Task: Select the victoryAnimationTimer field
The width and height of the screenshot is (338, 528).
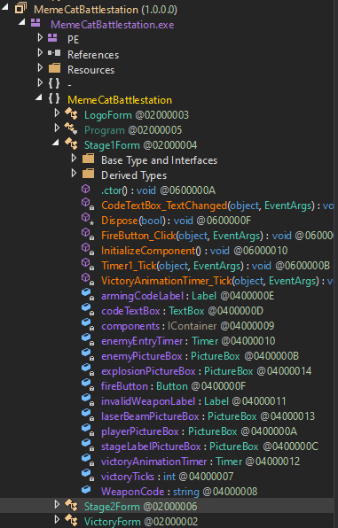Action: [200, 462]
